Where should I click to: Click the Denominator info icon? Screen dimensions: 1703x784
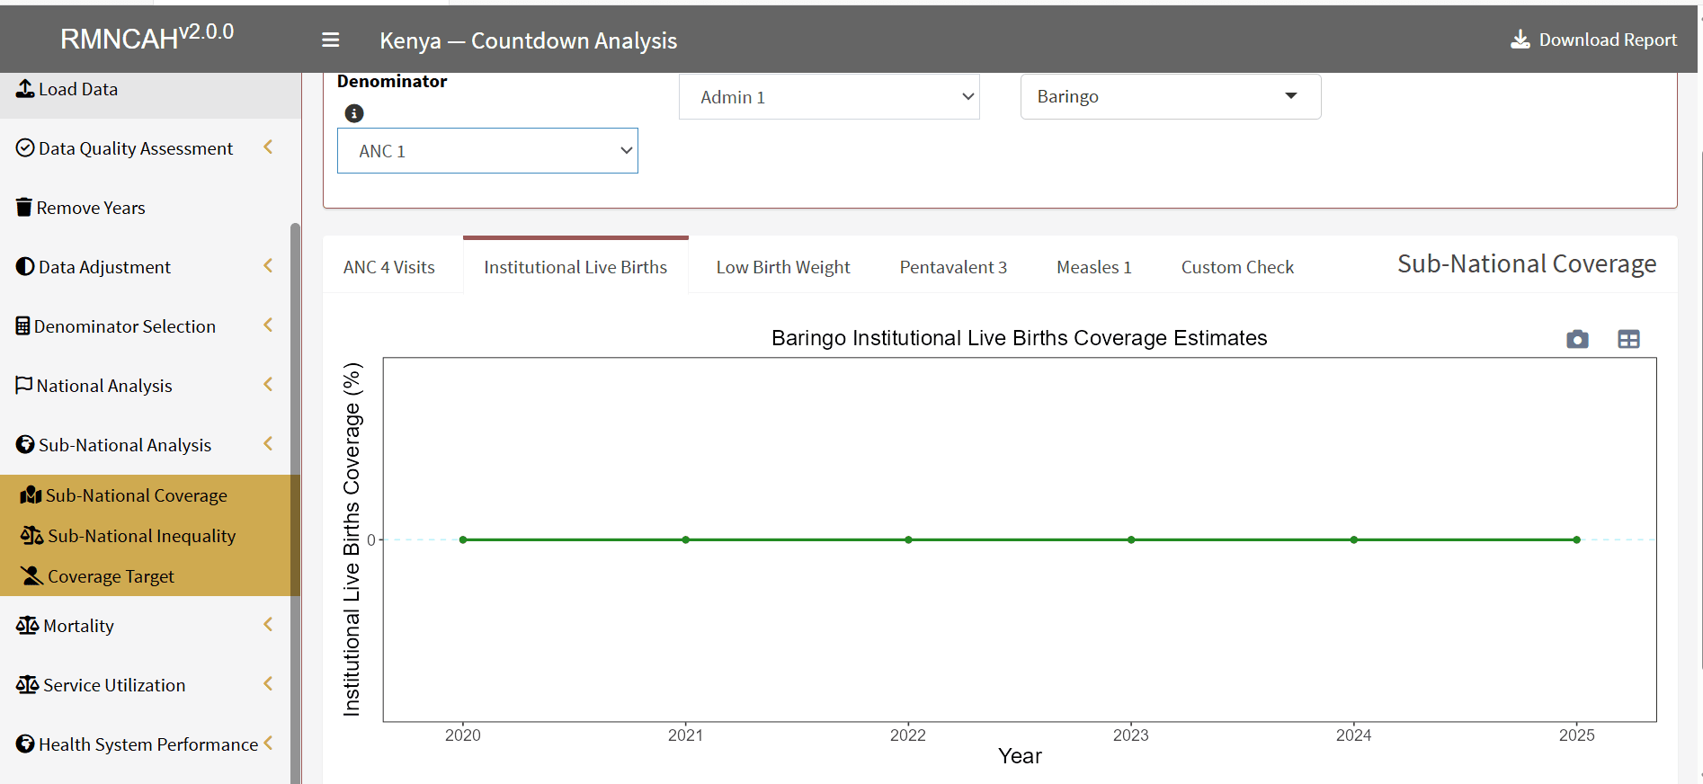(x=354, y=113)
